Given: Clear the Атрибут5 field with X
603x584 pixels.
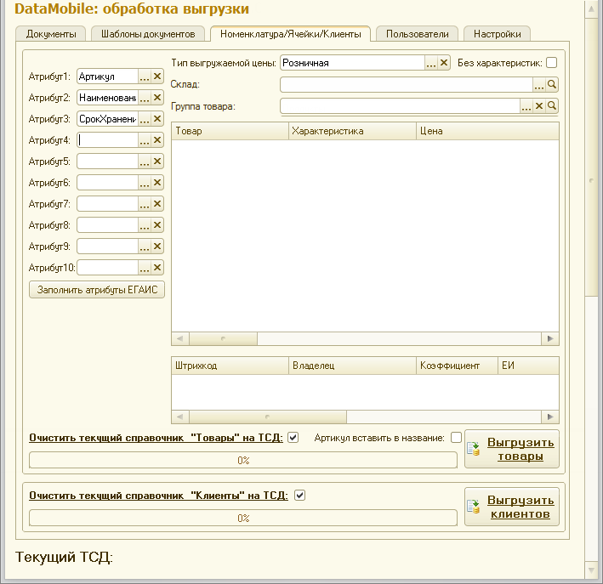Looking at the screenshot, I should [157, 162].
